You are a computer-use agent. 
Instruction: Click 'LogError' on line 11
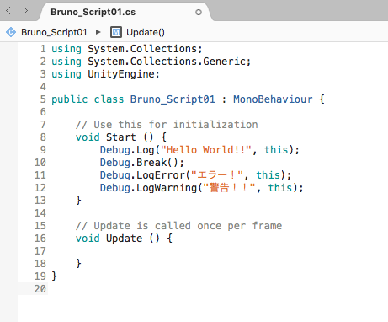pyautogui.click(x=161, y=175)
